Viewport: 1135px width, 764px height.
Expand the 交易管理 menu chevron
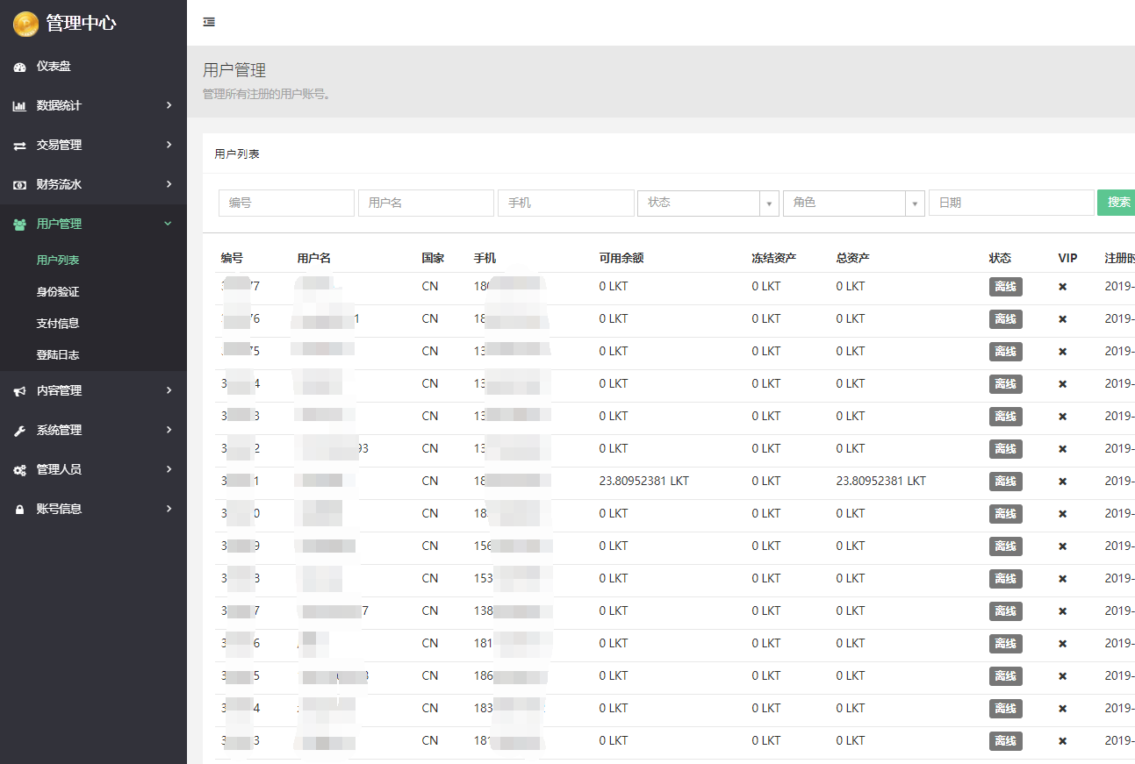pyautogui.click(x=169, y=145)
